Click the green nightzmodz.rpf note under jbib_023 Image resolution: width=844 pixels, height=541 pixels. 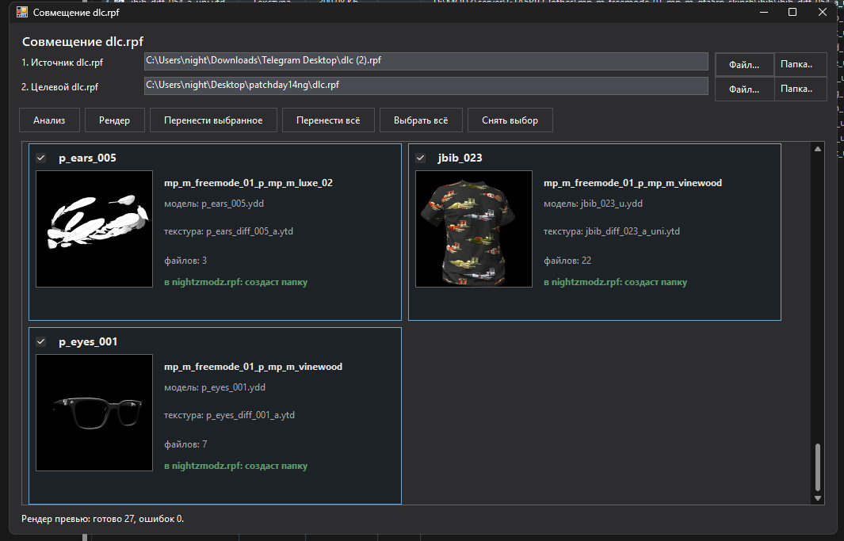tap(615, 282)
